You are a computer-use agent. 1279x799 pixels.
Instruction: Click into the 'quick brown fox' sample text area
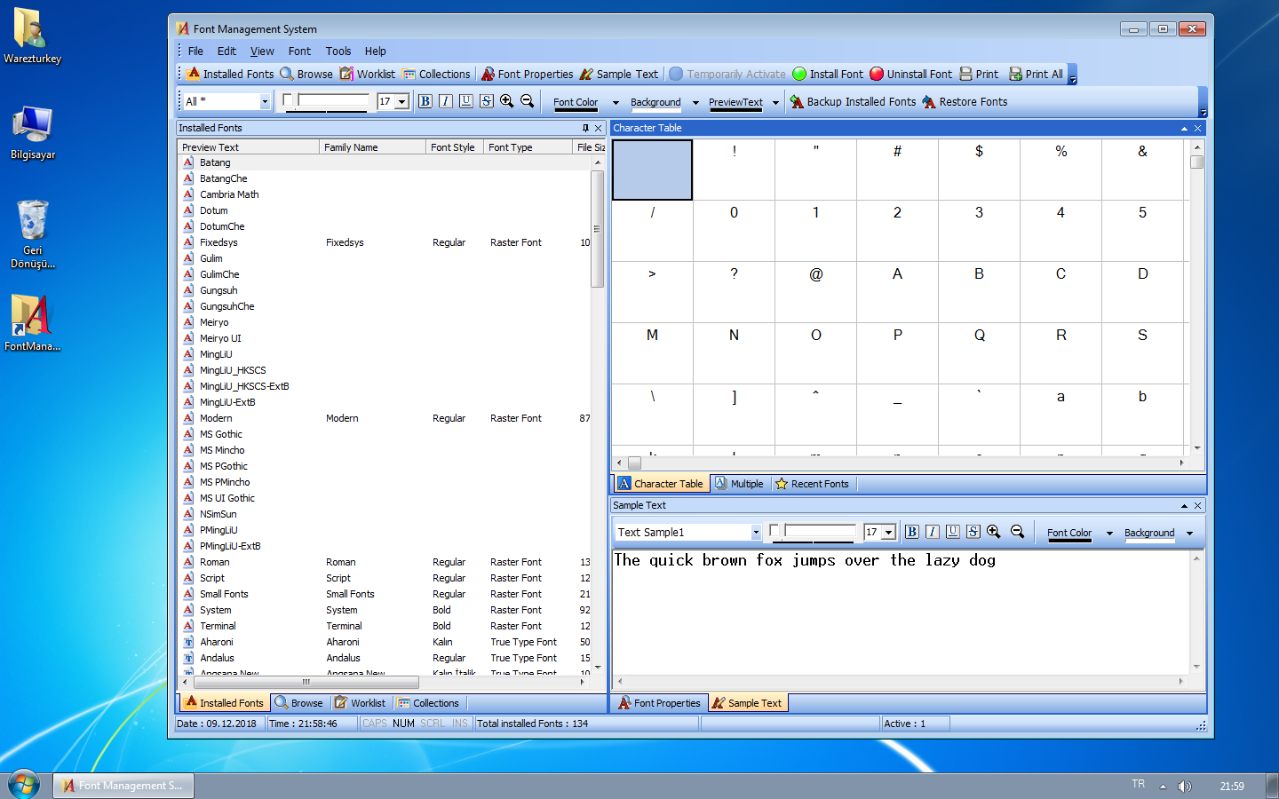[x=901, y=613]
